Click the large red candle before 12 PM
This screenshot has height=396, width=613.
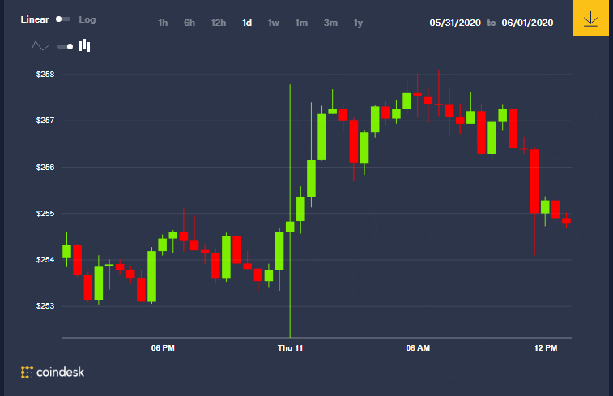[x=534, y=181]
